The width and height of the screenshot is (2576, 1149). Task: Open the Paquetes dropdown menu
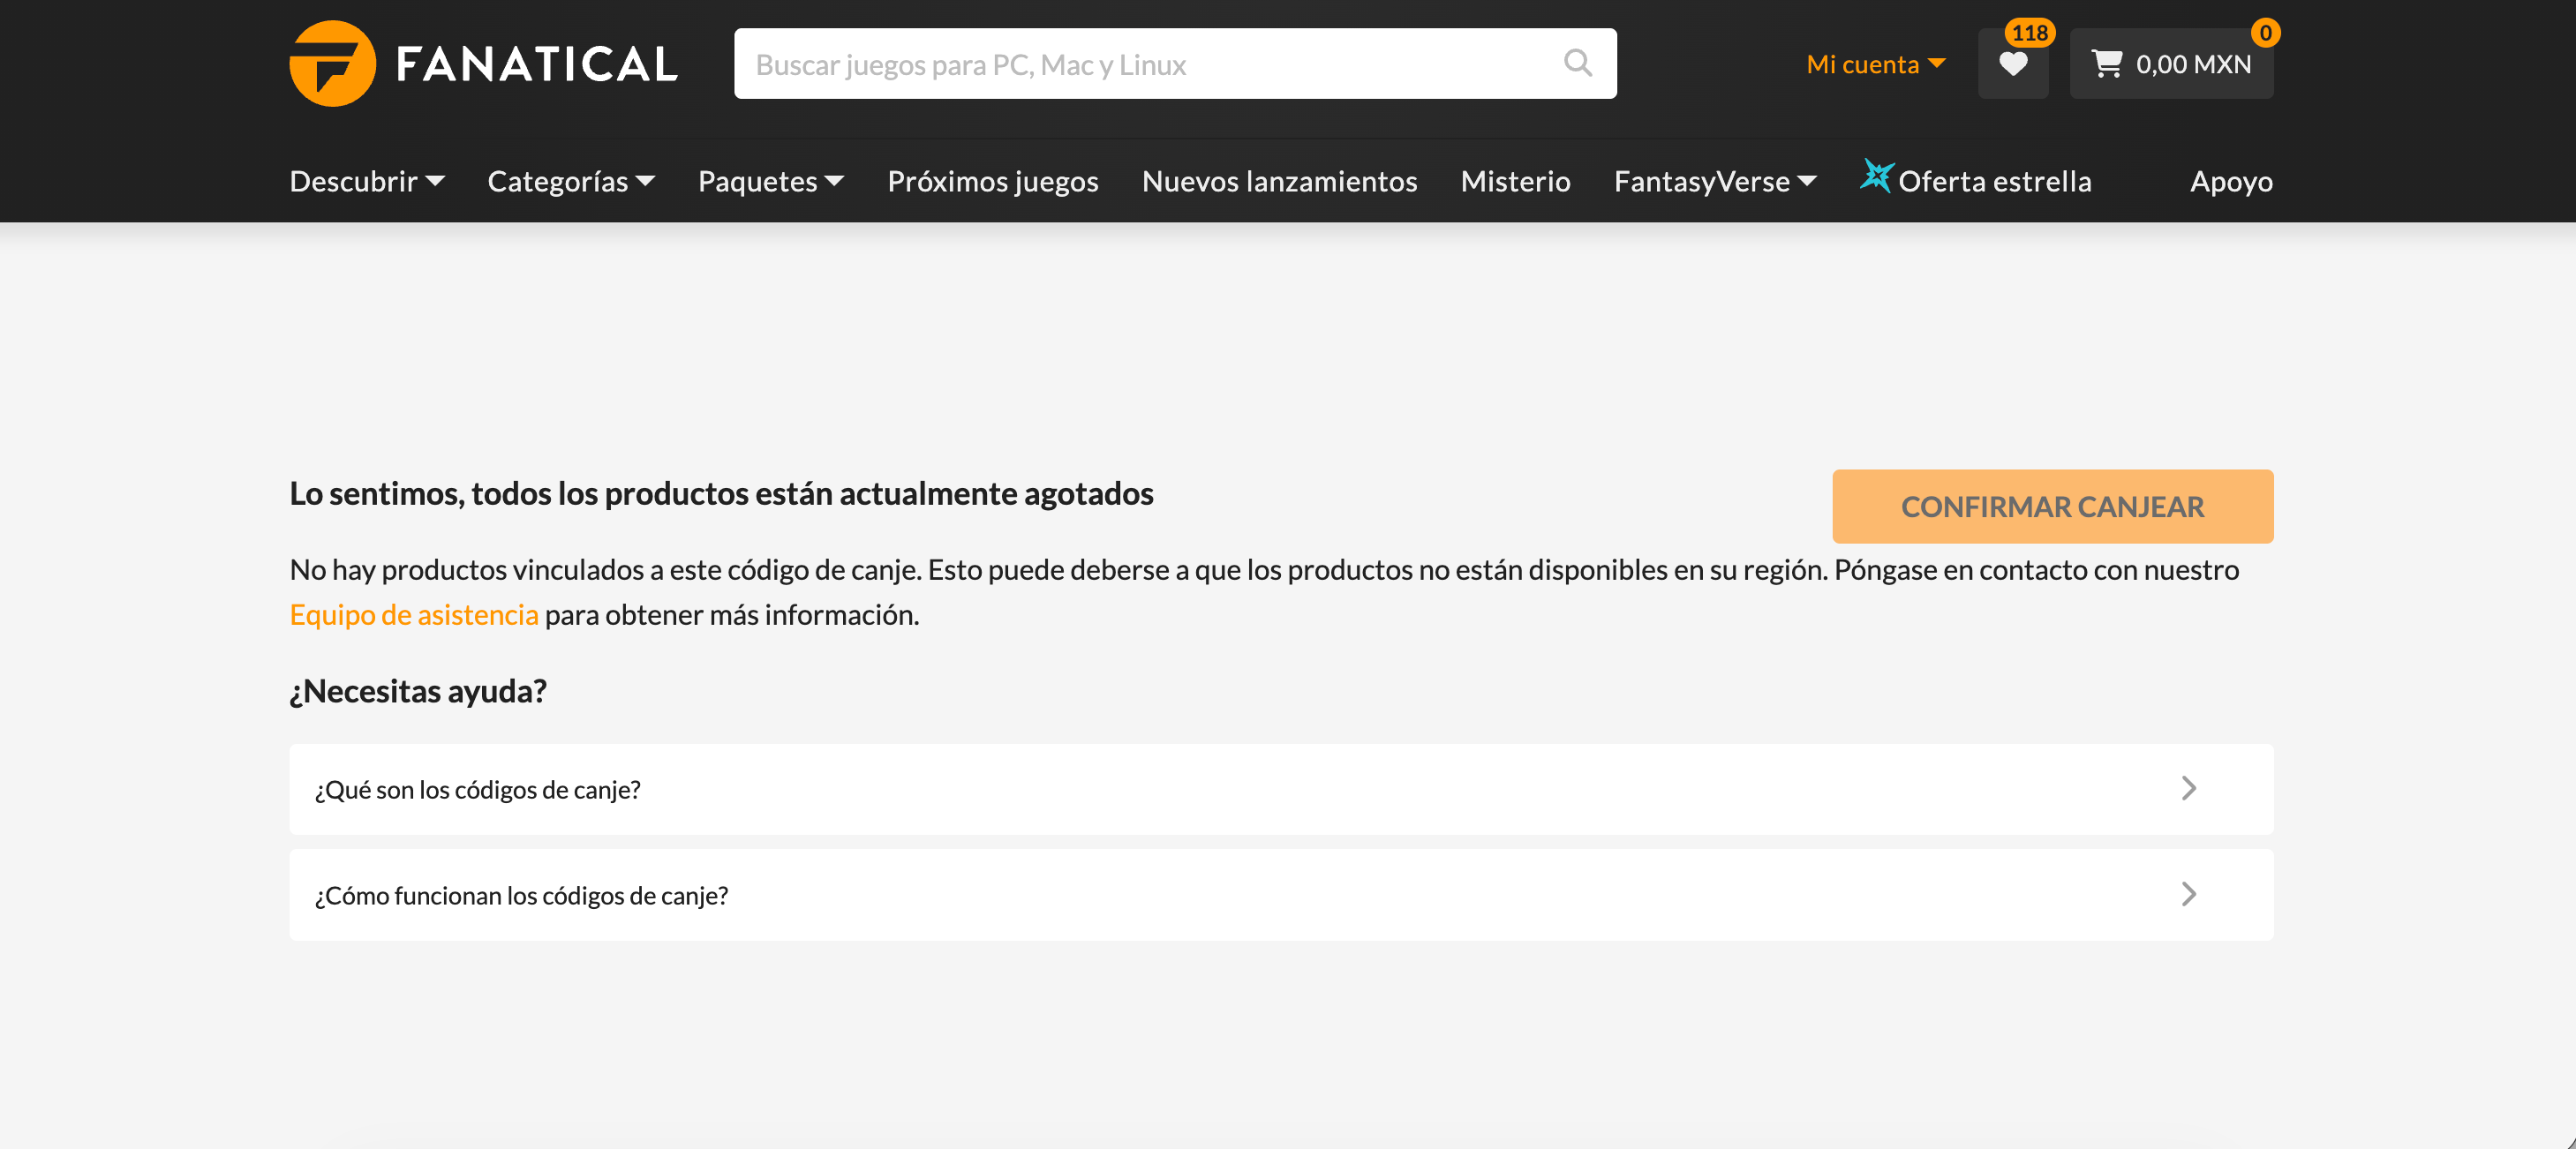[770, 181]
